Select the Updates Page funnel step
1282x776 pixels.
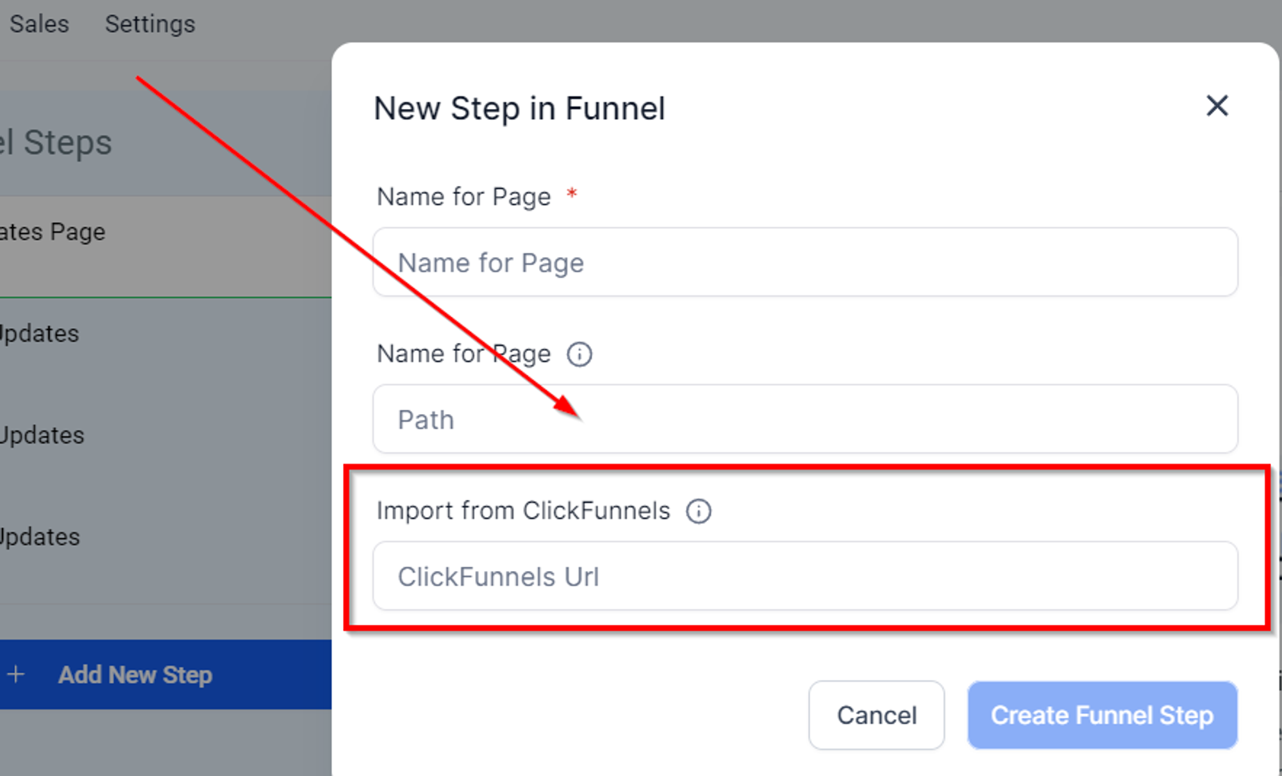tap(165, 246)
